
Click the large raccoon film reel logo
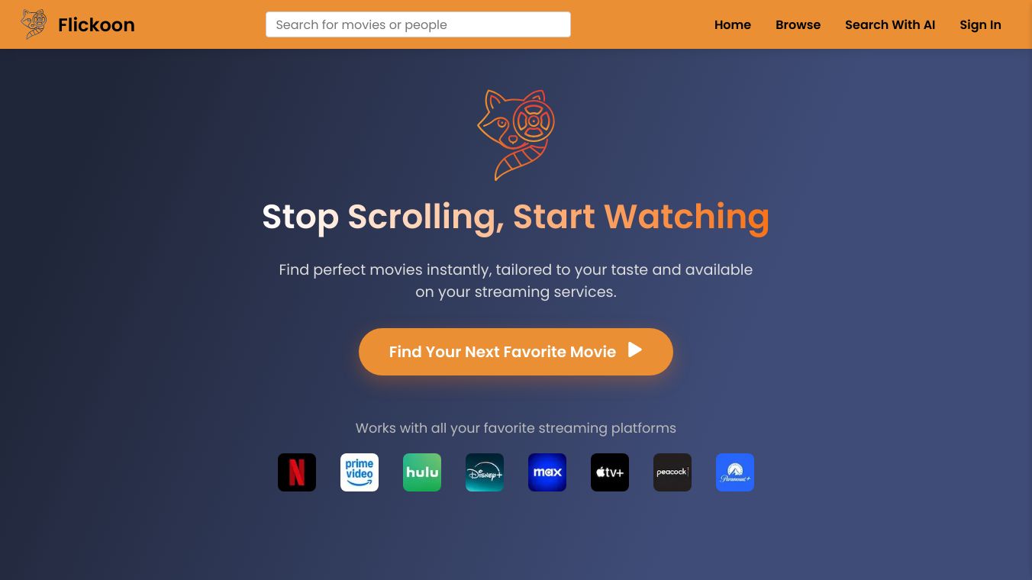[x=516, y=135]
